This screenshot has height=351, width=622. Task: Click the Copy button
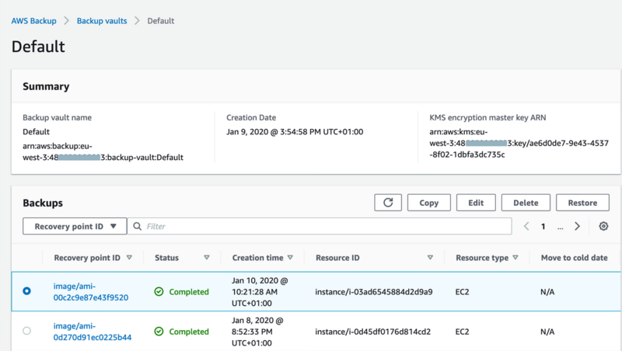tap(429, 203)
